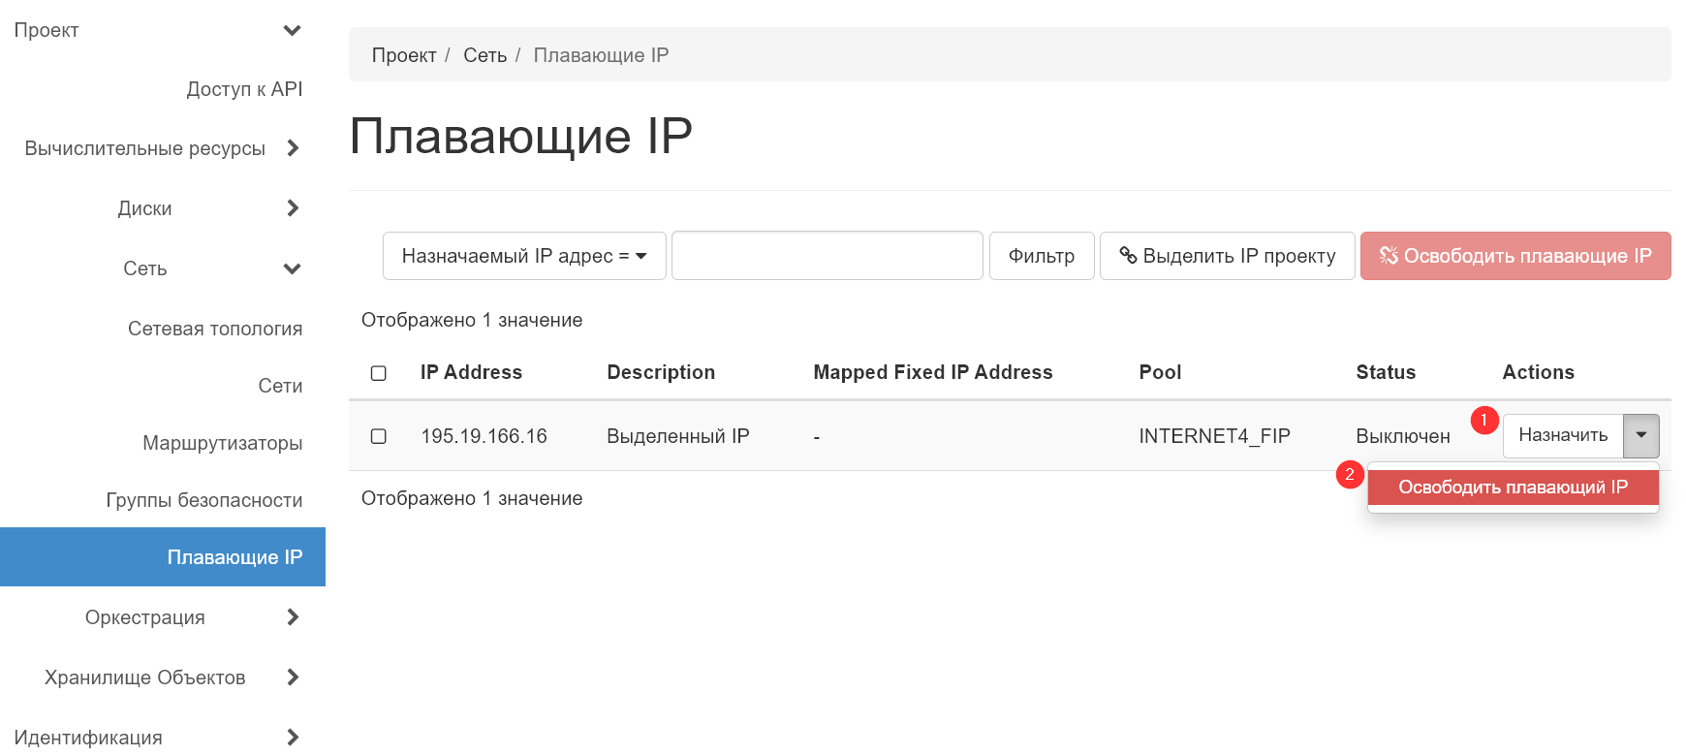Check the box for IP 195.19.166.16
Image resolution: width=1686 pixels, height=756 pixels.
tap(379, 436)
